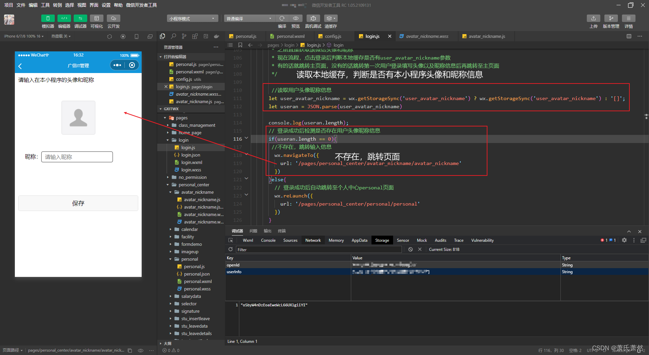Toggle the debugger panel button

(x=80, y=18)
